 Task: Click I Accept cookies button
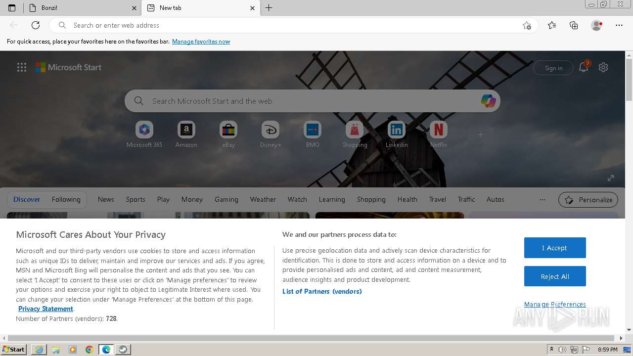click(555, 248)
